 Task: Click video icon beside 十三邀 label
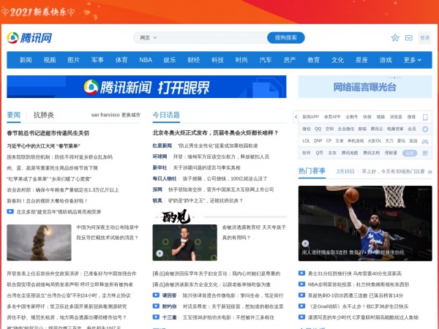click(156, 317)
